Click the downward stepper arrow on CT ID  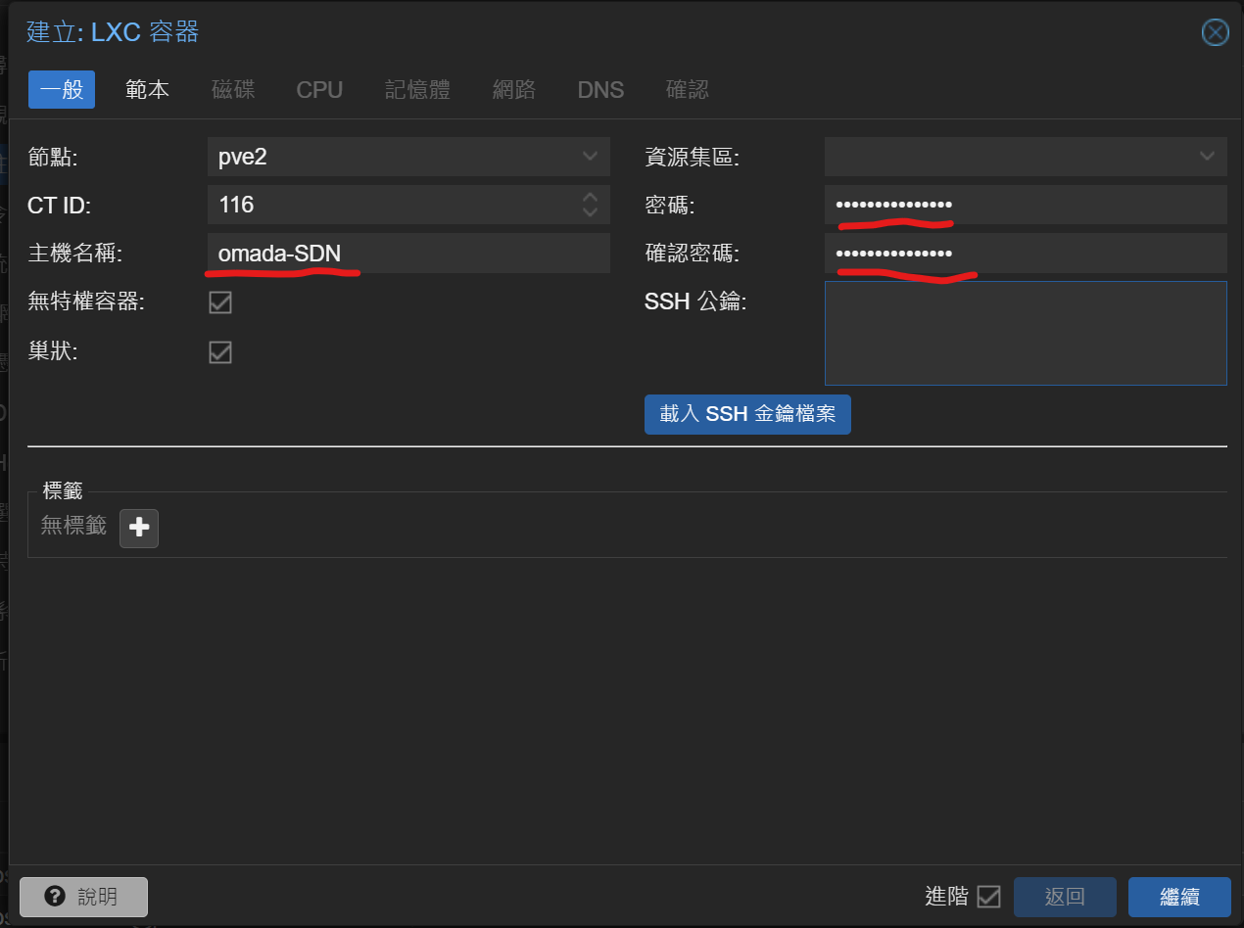(x=590, y=211)
